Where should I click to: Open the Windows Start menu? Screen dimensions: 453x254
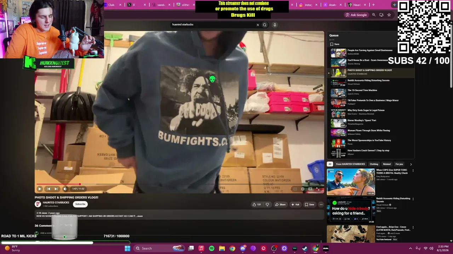click(127, 248)
